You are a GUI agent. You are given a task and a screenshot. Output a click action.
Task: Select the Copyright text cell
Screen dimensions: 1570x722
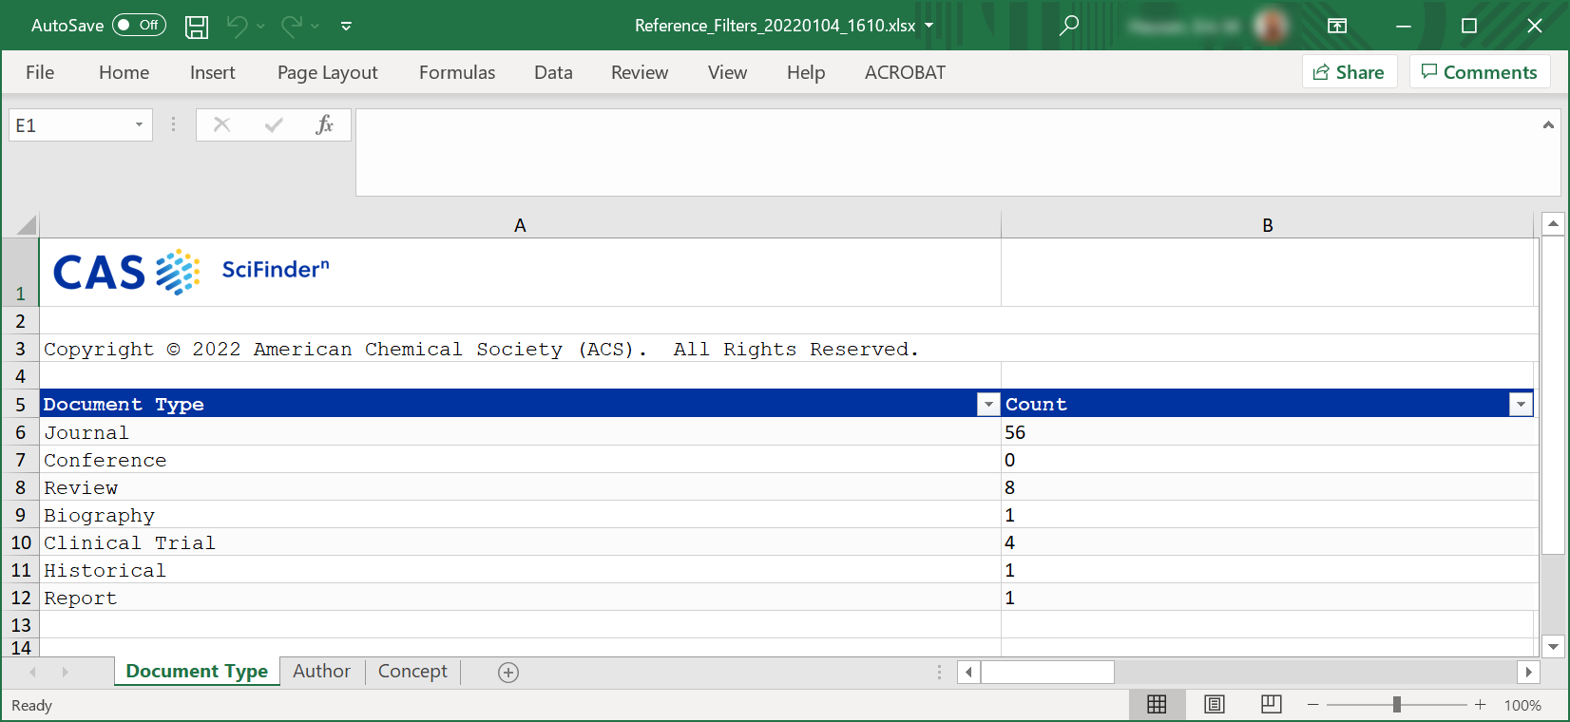coord(520,349)
